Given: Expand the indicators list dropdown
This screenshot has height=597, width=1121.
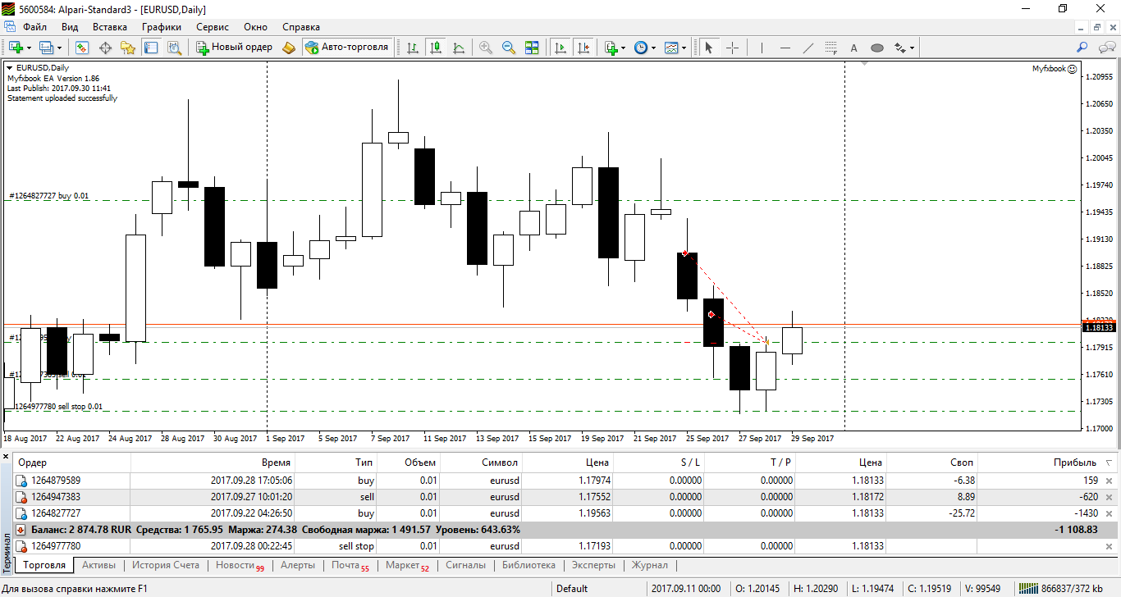Looking at the screenshot, I should (623, 48).
